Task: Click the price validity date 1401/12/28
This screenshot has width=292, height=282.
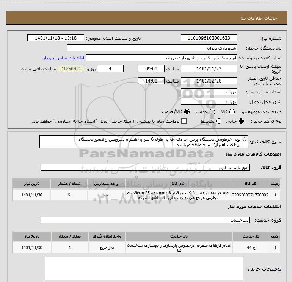Action: coord(209,81)
